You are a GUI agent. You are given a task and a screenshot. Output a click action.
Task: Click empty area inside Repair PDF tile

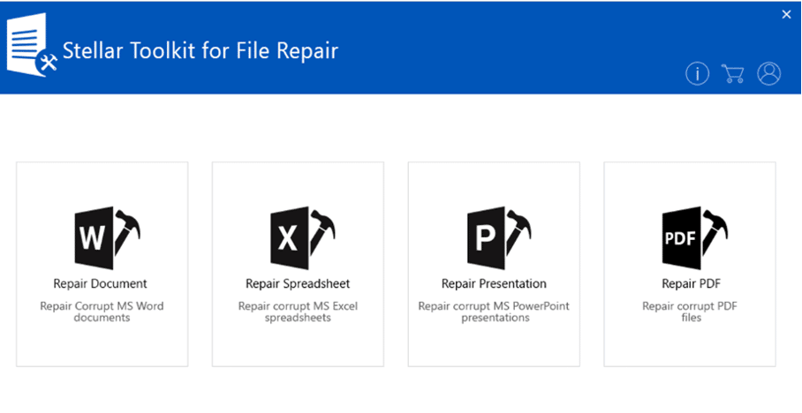click(x=690, y=345)
